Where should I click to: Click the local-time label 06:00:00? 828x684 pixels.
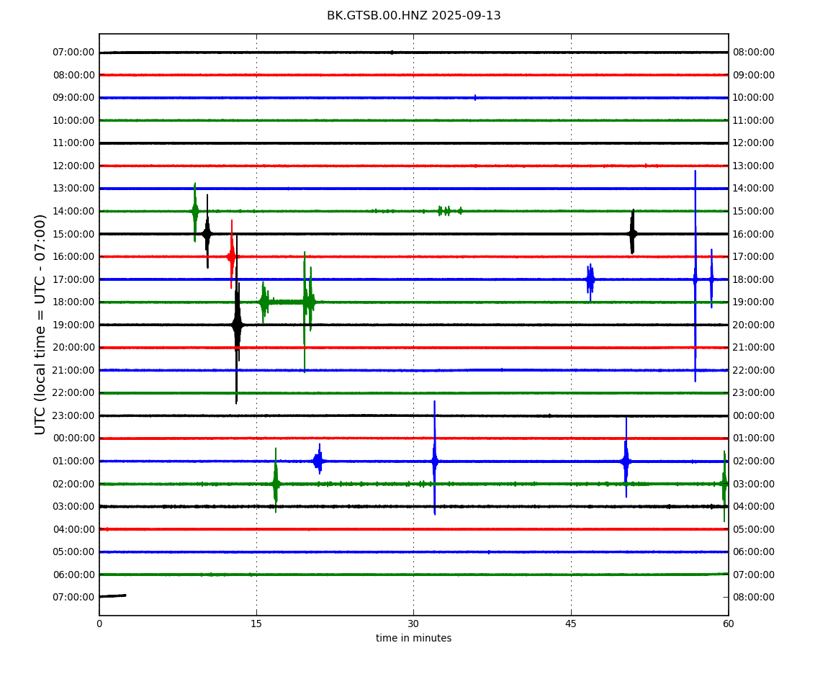coord(753,552)
